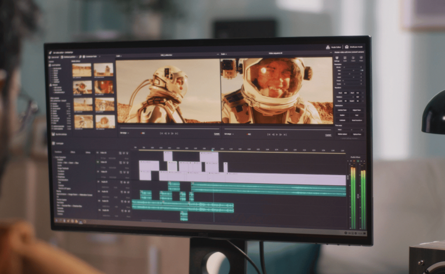Click the left viewer scrub bar

pos(169,129)
